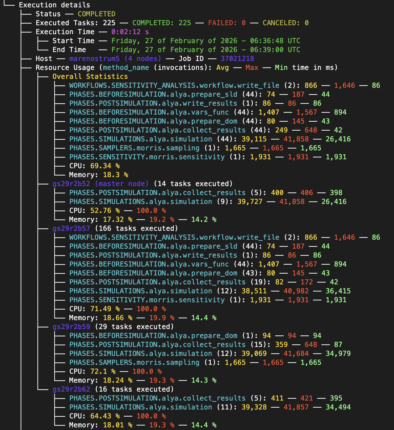The image size is (394, 430).
Task: Click the red 'Max' legend label
Action: point(252,68)
